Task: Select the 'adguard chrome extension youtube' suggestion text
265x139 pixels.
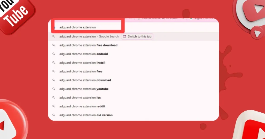Action: [x=84, y=89]
